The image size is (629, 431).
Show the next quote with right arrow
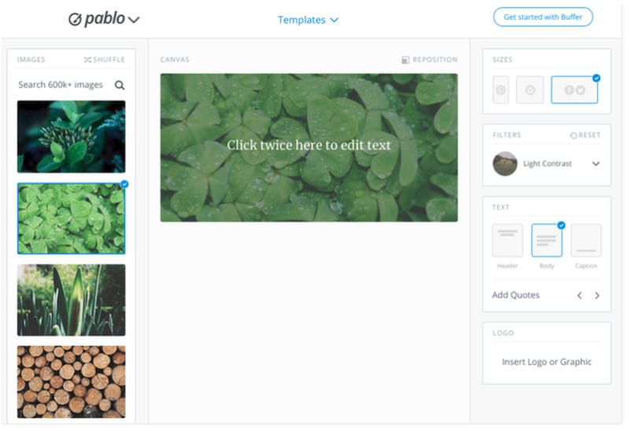click(x=597, y=296)
